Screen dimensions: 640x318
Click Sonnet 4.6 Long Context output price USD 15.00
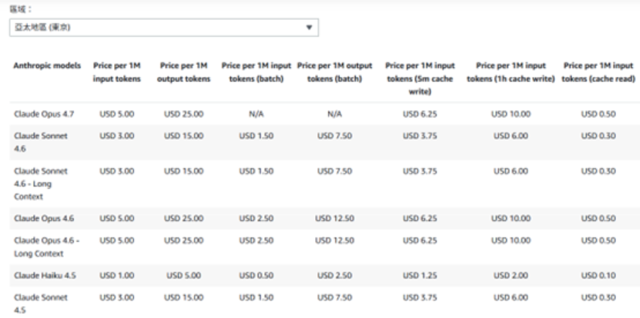pyautogui.click(x=183, y=171)
